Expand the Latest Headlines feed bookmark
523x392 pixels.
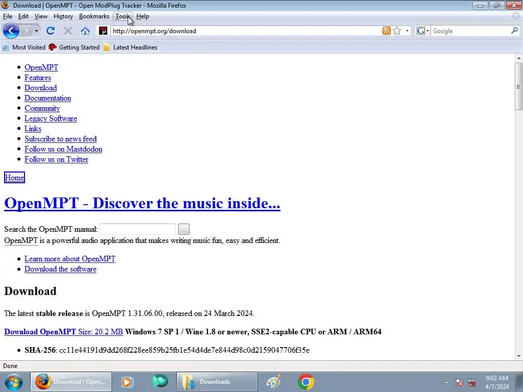pos(130,47)
